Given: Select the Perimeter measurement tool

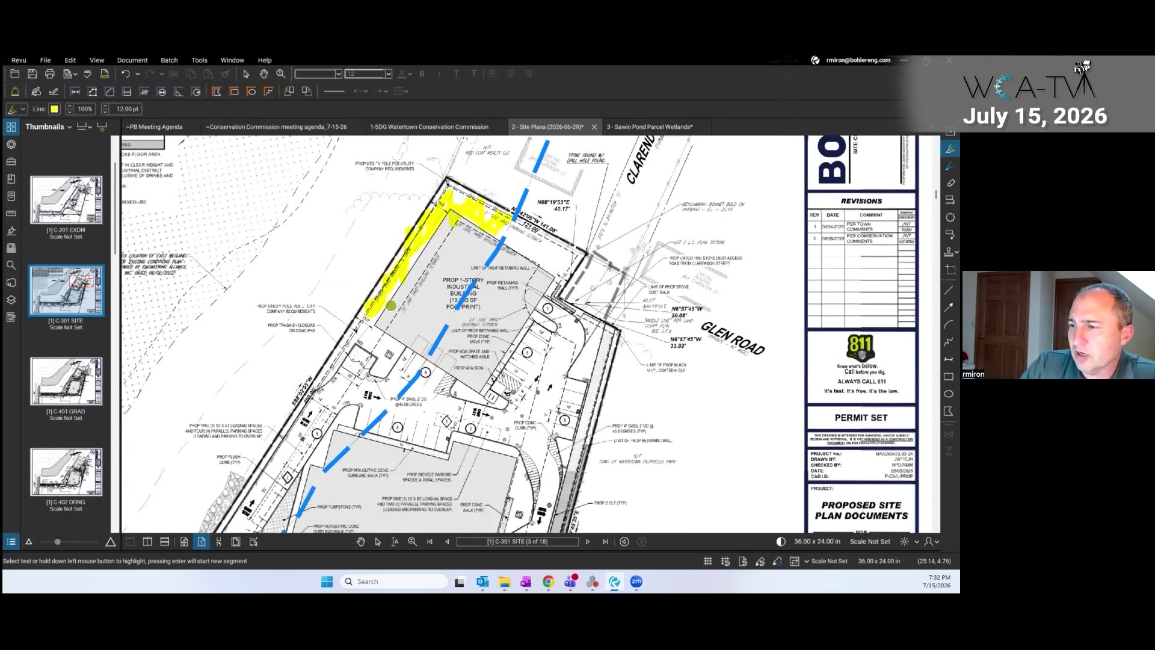Looking at the screenshot, I should point(93,91).
